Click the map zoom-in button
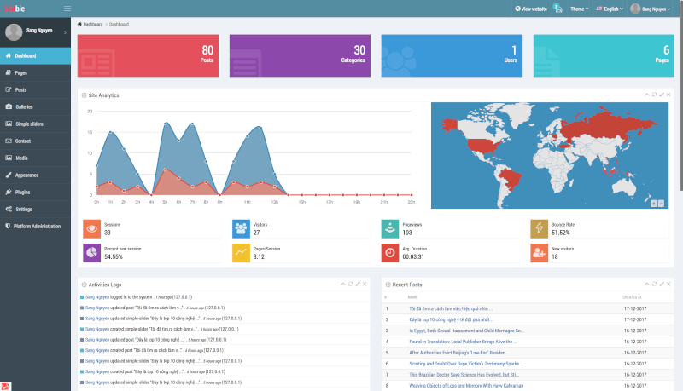This screenshot has height=391, width=683. tap(655, 203)
